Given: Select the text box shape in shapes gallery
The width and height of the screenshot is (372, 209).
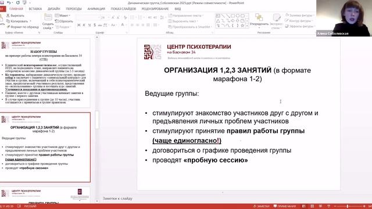Looking at the screenshot, I should [218, 16].
